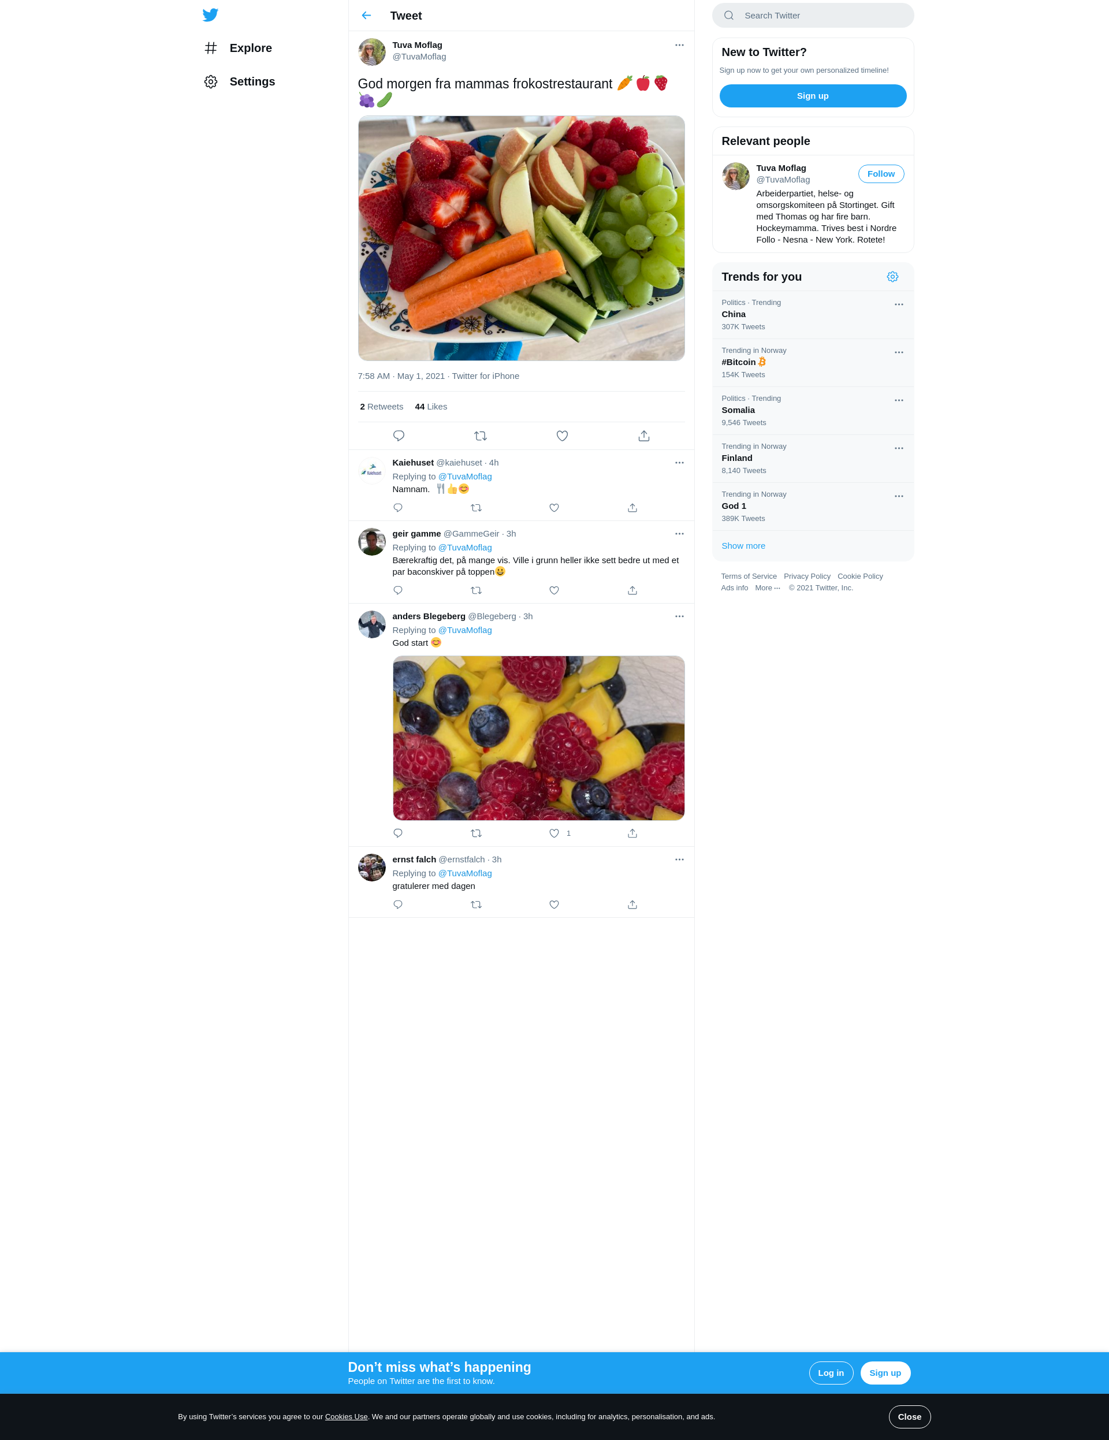Image resolution: width=1109 pixels, height=1440 pixels.
Task: Go back using the arrow icon
Action: (x=367, y=15)
